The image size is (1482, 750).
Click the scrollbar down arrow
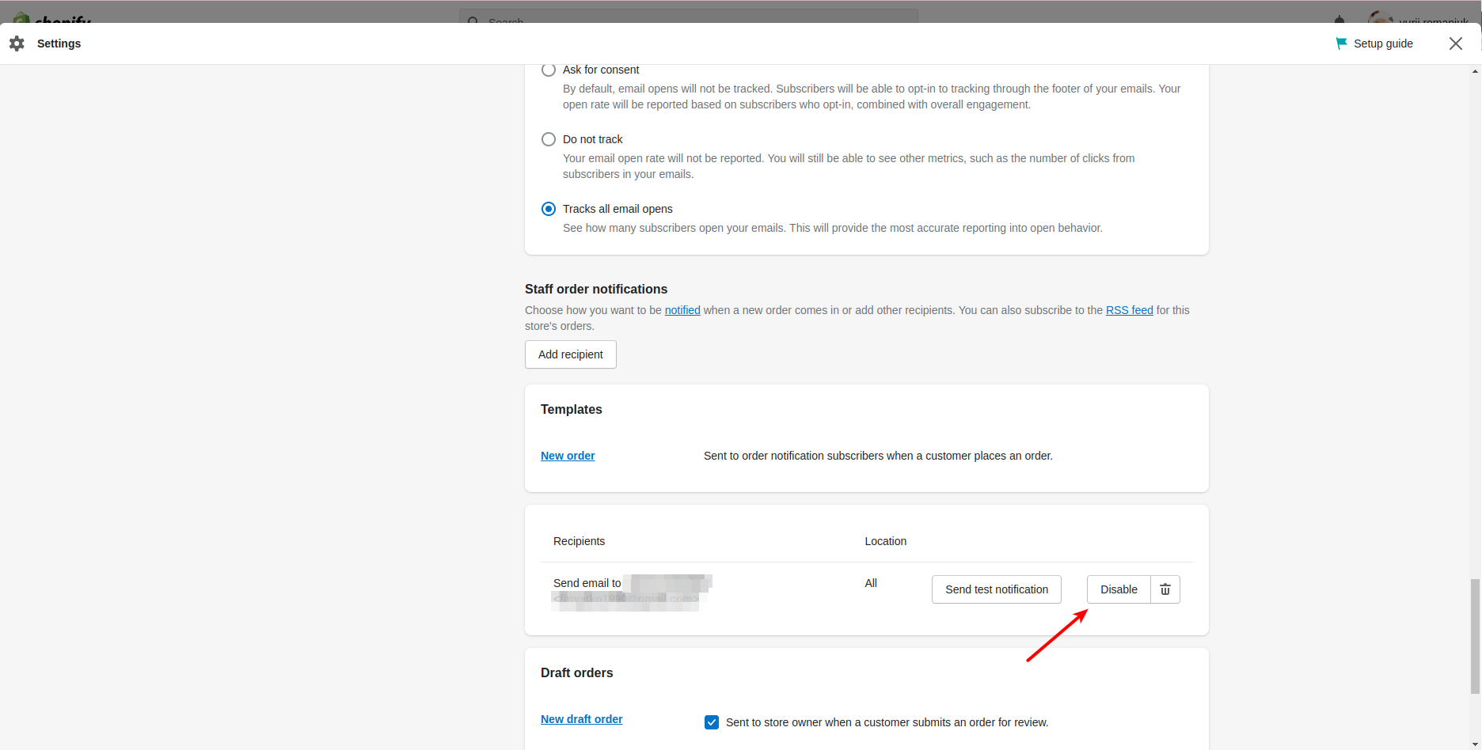coord(1475,744)
